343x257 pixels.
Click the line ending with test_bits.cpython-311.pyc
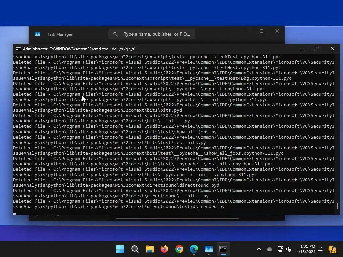point(143,164)
